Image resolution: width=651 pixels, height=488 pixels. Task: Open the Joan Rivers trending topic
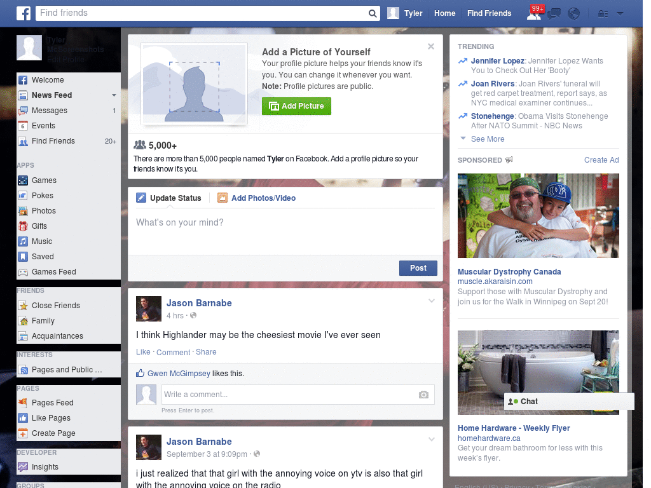coord(493,84)
